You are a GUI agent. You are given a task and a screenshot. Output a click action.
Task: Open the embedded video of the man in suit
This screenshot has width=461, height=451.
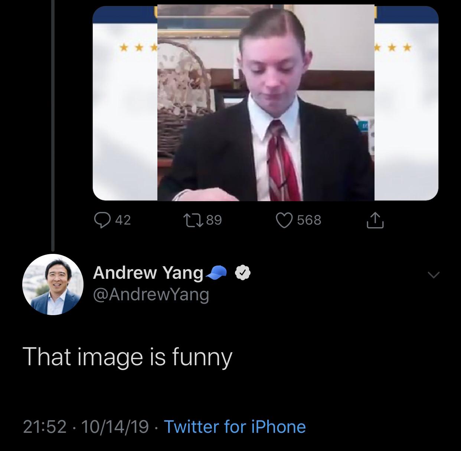click(x=265, y=103)
